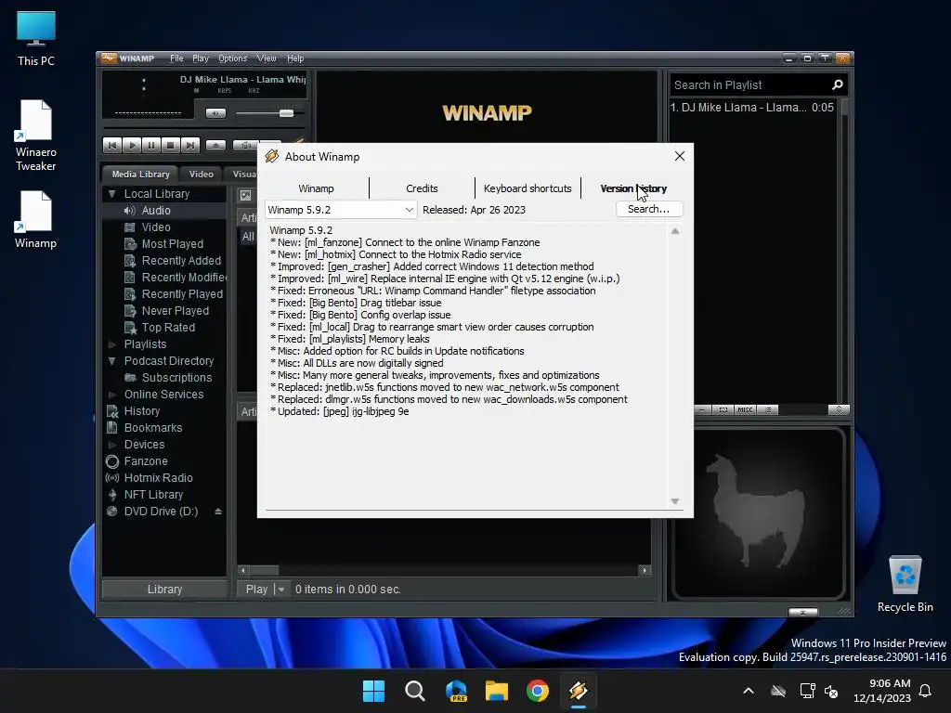Open the Top Rated view
This screenshot has width=951, height=713.
(x=168, y=328)
